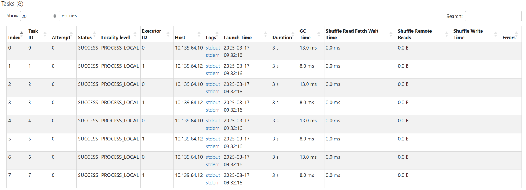The width and height of the screenshot is (526, 190).
Task: Focus the Search input field
Action: [493, 16]
